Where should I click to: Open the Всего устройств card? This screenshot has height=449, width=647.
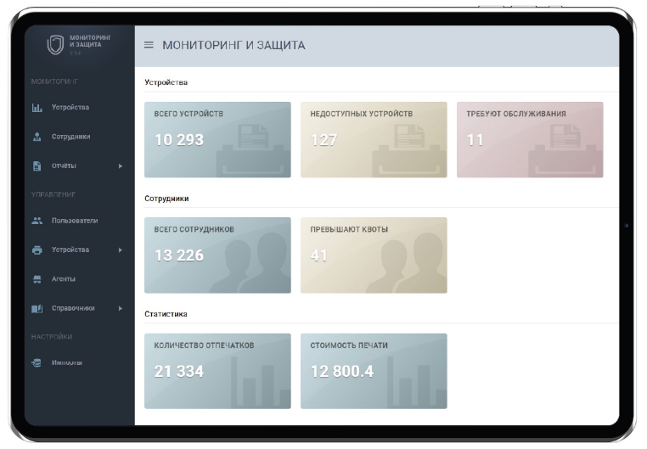217,140
